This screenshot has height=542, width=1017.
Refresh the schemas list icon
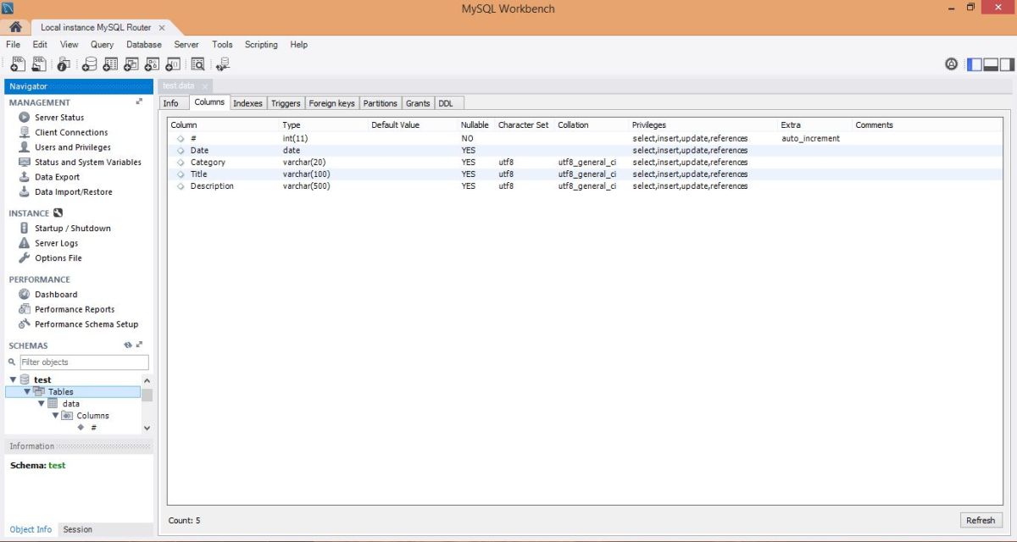[128, 346]
